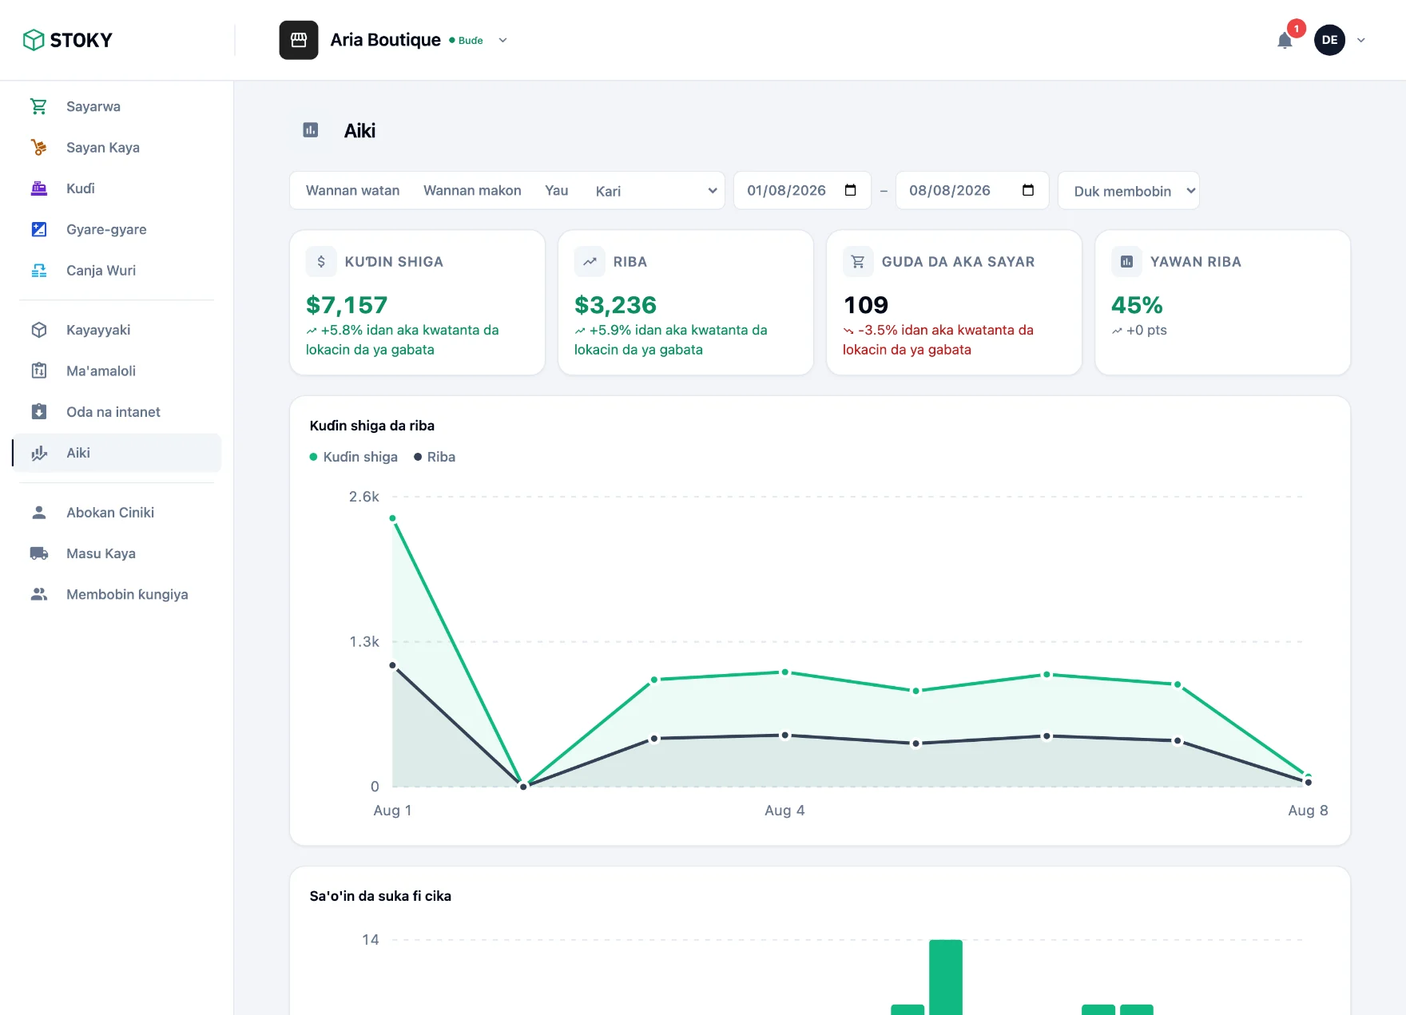Screen dimensions: 1406x1015
Task: Select the Wannan makon period tab
Action: [x=472, y=190]
